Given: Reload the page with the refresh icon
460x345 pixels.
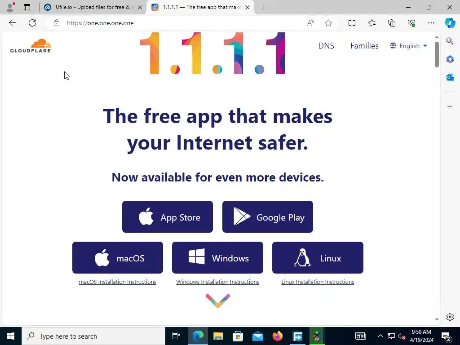Looking at the screenshot, I should click(32, 23).
